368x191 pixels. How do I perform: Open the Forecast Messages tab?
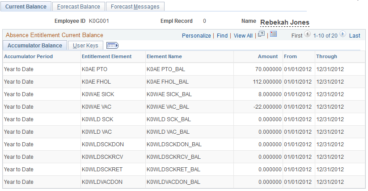pos(135,7)
